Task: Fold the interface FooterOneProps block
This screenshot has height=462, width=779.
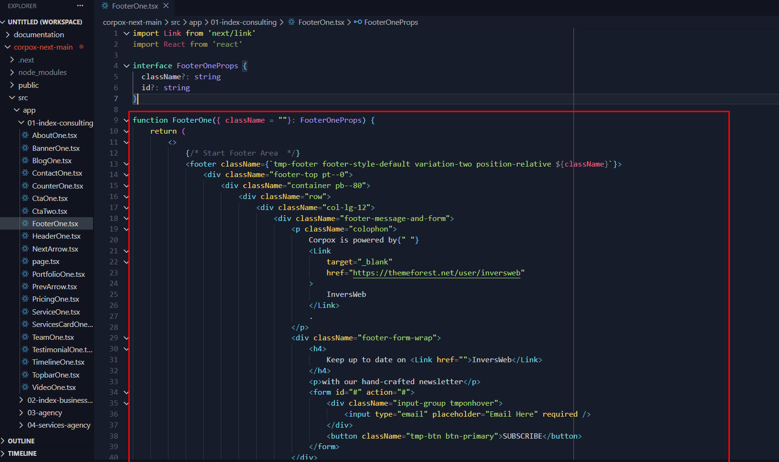Action: pyautogui.click(x=126, y=66)
